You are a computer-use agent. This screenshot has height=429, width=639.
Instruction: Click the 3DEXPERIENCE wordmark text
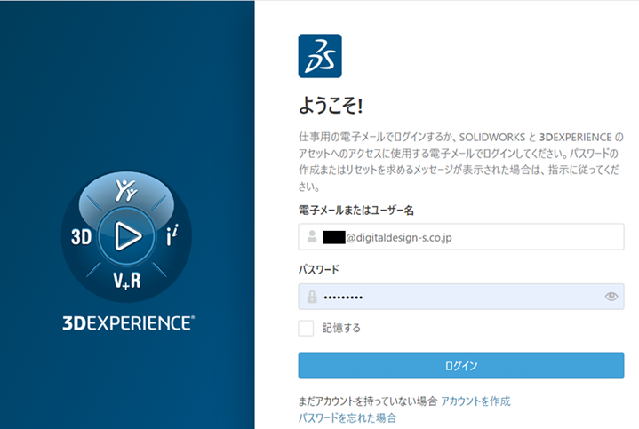tap(128, 323)
